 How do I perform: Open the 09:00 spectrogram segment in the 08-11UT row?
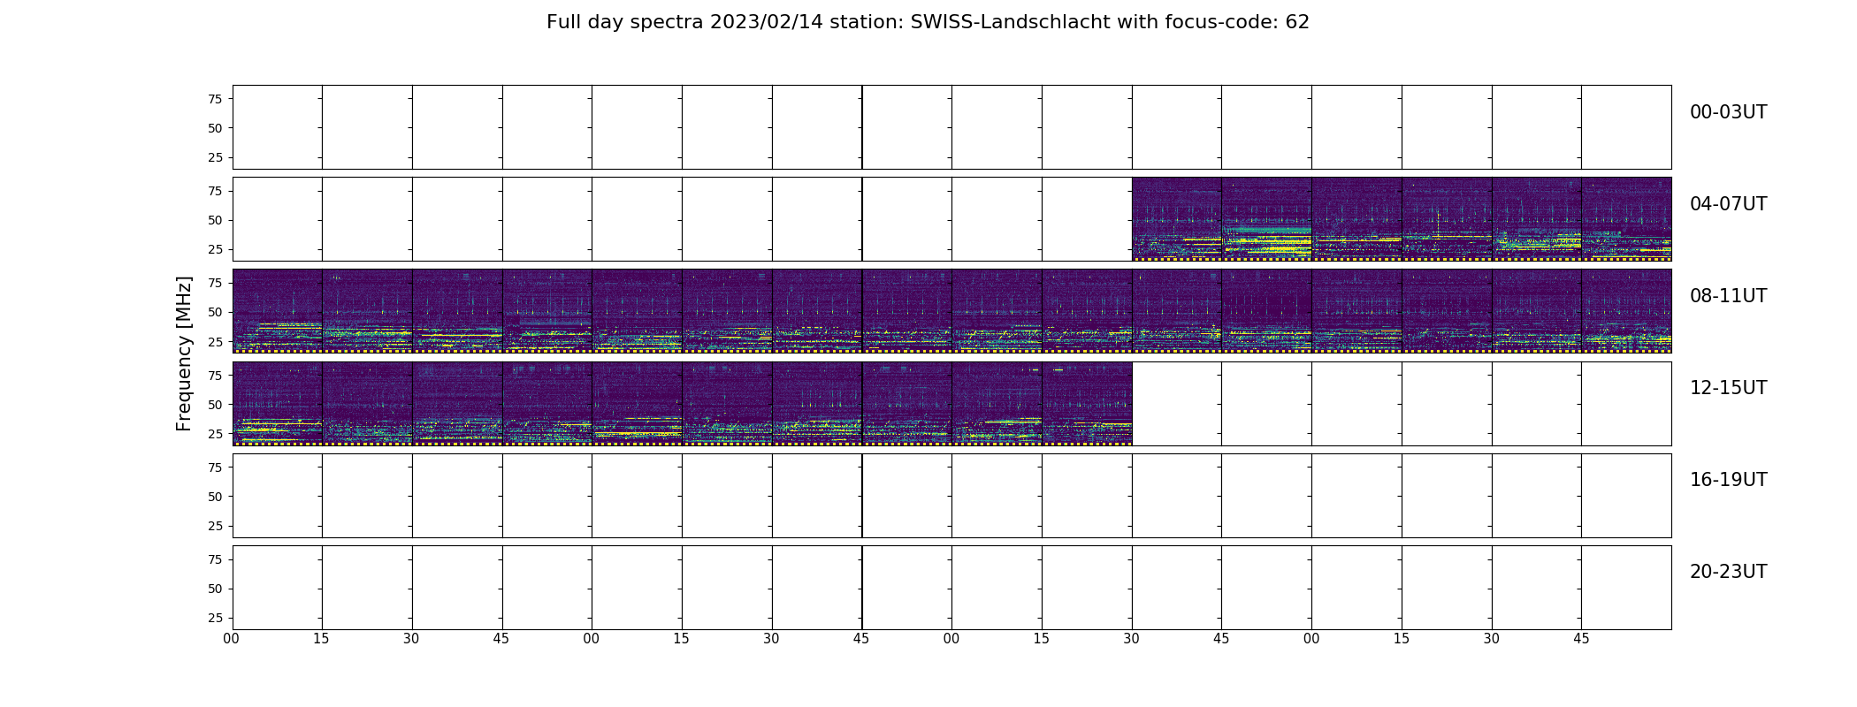(x=637, y=310)
